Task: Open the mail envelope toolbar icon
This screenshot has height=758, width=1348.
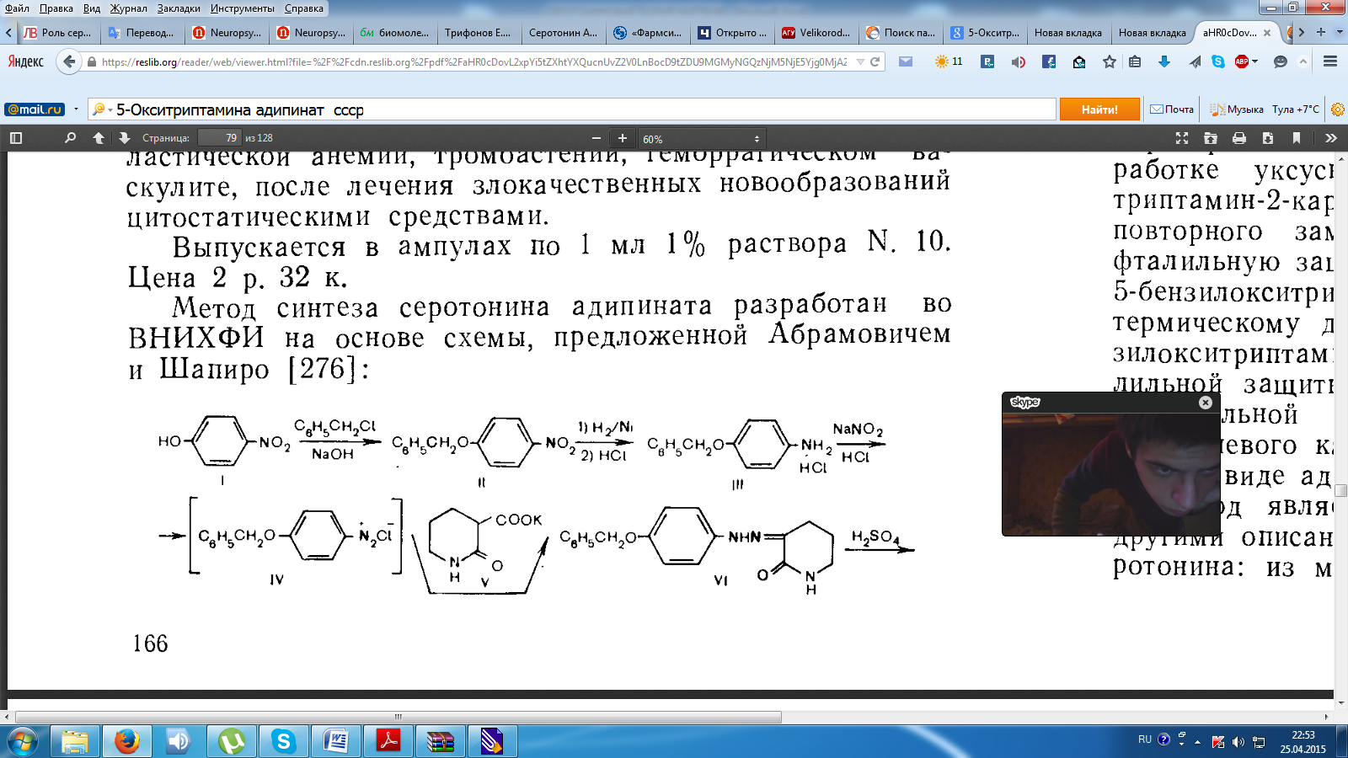Action: (x=906, y=61)
